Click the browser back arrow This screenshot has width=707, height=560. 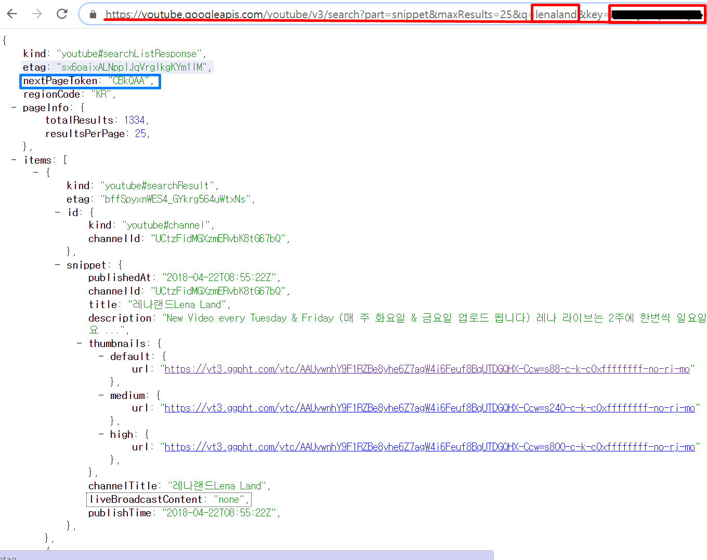pyautogui.click(x=12, y=14)
